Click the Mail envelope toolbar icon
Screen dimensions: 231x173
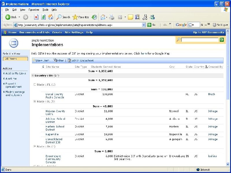point(103,17)
